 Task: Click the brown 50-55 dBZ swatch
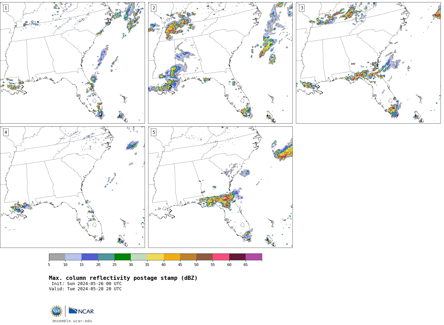click(204, 257)
